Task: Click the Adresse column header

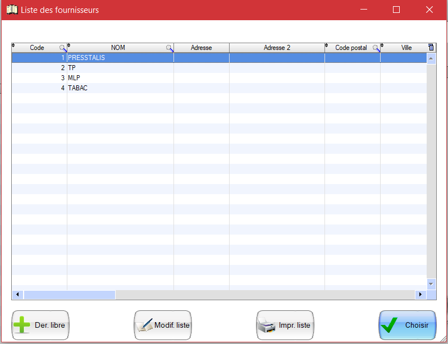Action: click(x=201, y=48)
